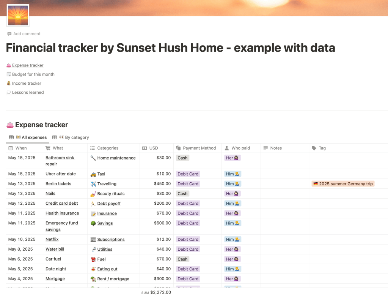Open the SUM total calculation dropdown
This screenshot has width=388, height=297.
(156, 292)
